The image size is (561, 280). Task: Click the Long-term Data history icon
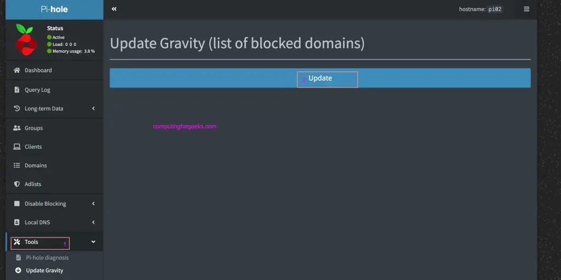17,108
